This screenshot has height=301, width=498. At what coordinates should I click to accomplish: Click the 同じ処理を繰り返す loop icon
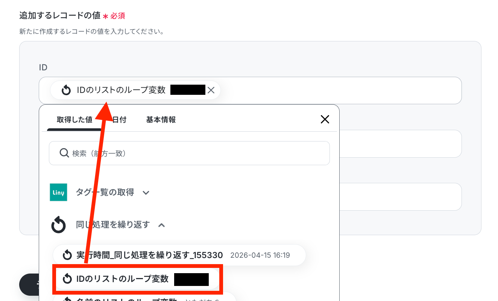(x=58, y=225)
